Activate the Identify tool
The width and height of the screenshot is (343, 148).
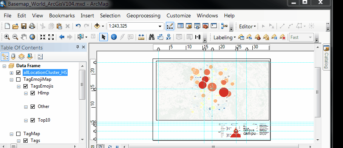point(114,37)
